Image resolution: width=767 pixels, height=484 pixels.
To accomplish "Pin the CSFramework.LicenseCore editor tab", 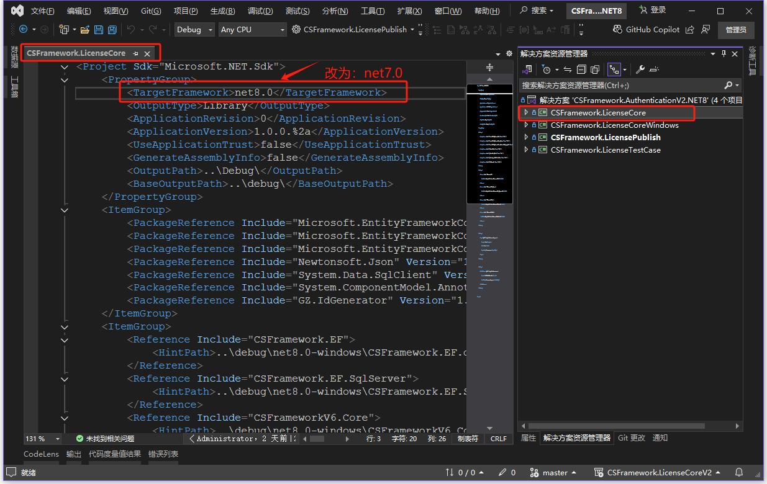I will point(135,53).
